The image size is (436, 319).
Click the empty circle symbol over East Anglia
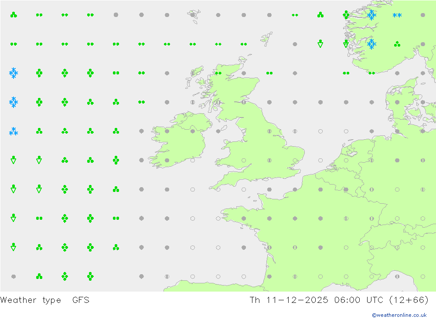coord(295,161)
